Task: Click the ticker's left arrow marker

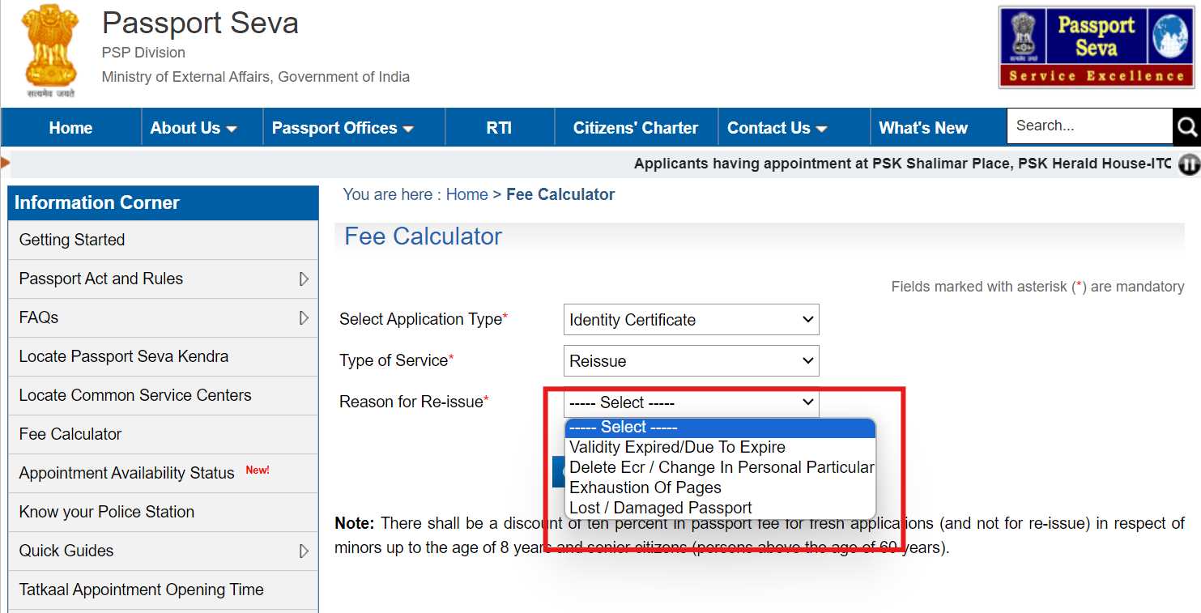Action: (x=5, y=163)
